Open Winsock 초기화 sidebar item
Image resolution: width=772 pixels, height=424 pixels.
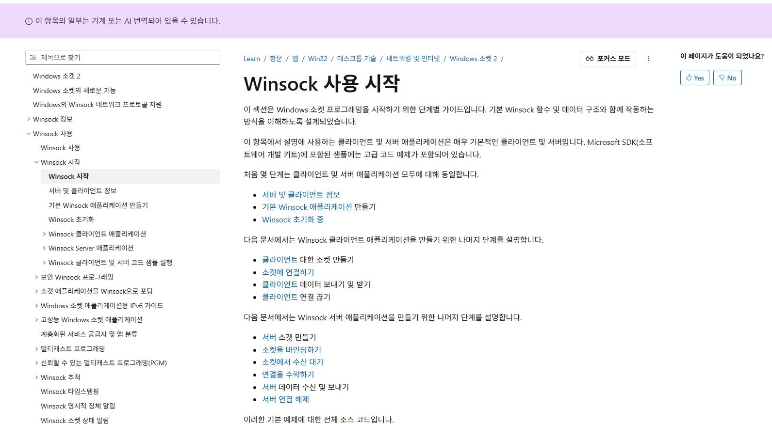point(71,220)
